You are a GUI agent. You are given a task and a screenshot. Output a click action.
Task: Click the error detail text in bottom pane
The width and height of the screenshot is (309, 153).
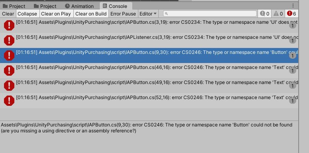coord(147,128)
